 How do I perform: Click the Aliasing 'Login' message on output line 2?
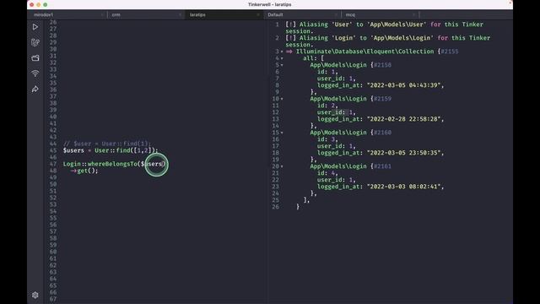(x=388, y=41)
